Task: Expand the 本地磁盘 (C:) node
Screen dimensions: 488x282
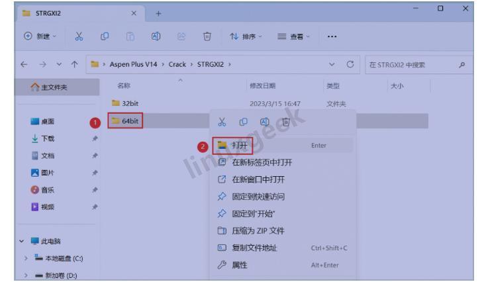Action: click(26, 258)
